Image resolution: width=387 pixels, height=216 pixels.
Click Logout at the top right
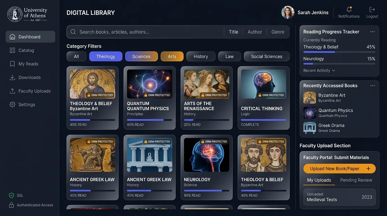pos(372,12)
